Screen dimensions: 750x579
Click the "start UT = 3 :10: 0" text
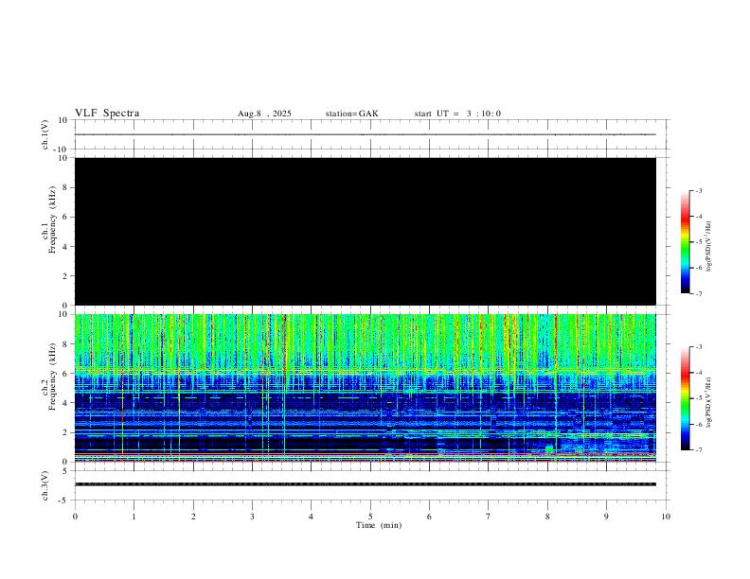coord(457,114)
